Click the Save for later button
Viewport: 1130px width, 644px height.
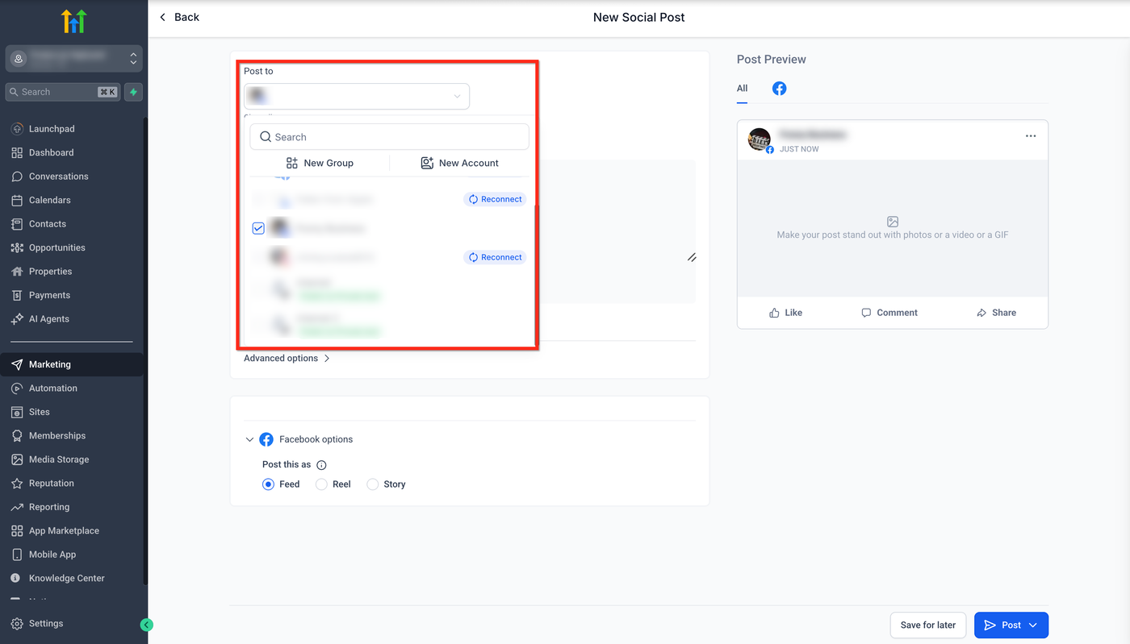[928, 625]
